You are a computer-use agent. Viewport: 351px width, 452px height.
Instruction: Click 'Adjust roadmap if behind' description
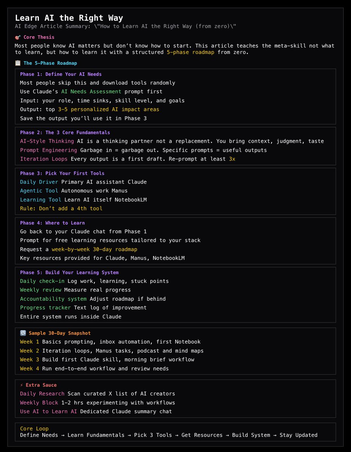128,299
